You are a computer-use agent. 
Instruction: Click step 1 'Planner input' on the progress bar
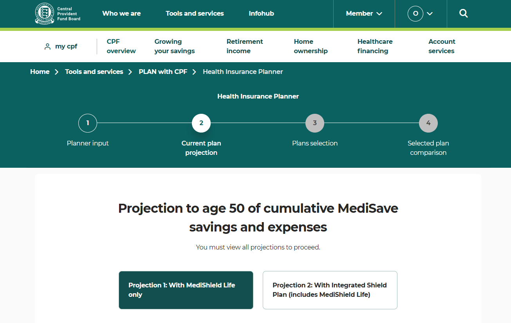[x=88, y=123]
